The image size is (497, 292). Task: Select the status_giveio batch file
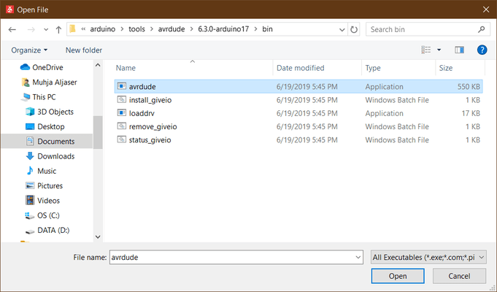coord(298,140)
